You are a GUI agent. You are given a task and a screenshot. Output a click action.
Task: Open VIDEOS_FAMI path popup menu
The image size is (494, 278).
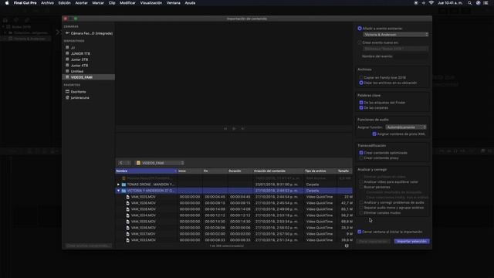[x=160, y=163]
